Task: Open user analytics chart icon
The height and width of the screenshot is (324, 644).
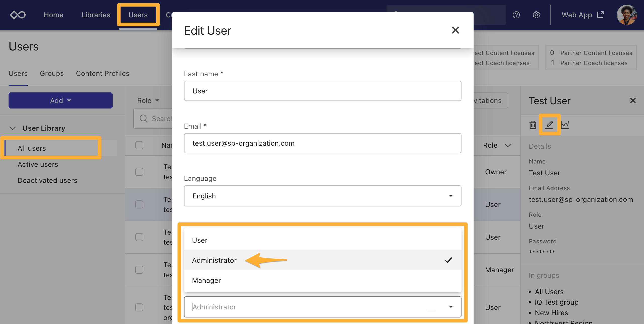Action: pos(565,125)
